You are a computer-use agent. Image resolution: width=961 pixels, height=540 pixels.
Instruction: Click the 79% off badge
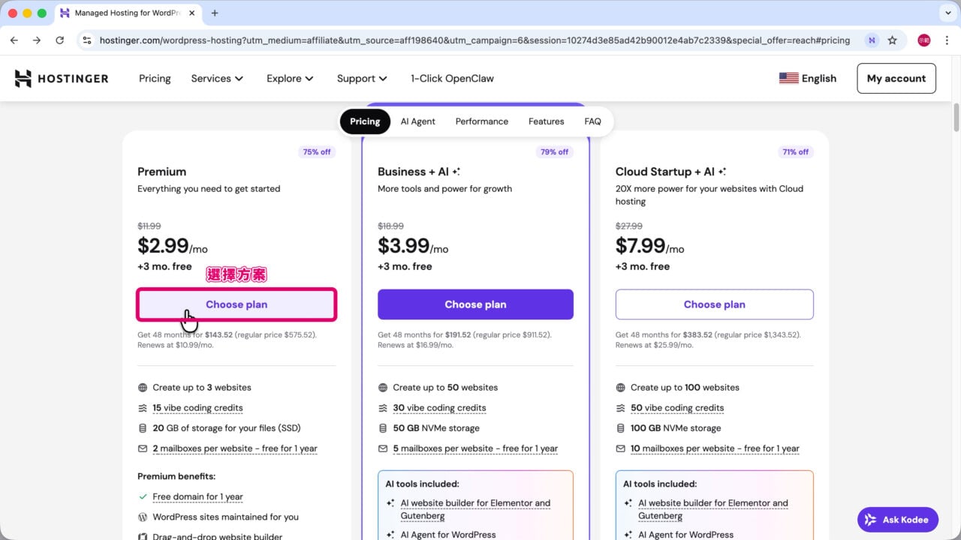click(554, 152)
